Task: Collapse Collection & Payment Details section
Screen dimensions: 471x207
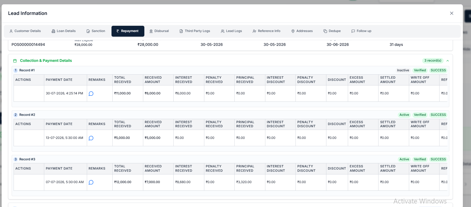Action: 448,61
